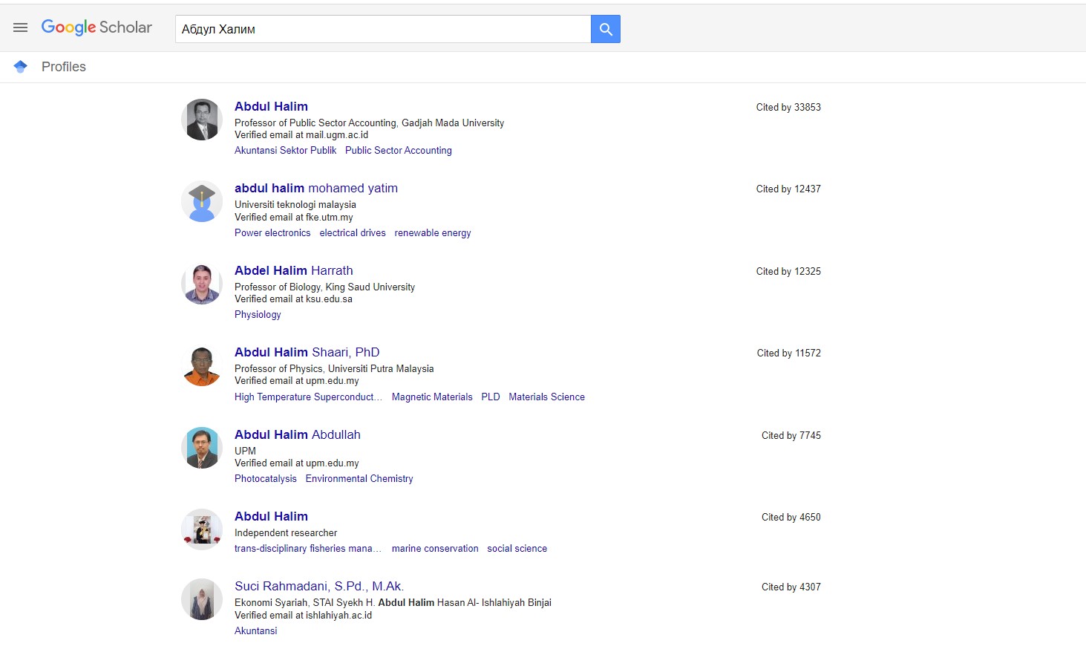This screenshot has width=1086, height=652.
Task: Select PLD interest tag
Action: tap(491, 397)
